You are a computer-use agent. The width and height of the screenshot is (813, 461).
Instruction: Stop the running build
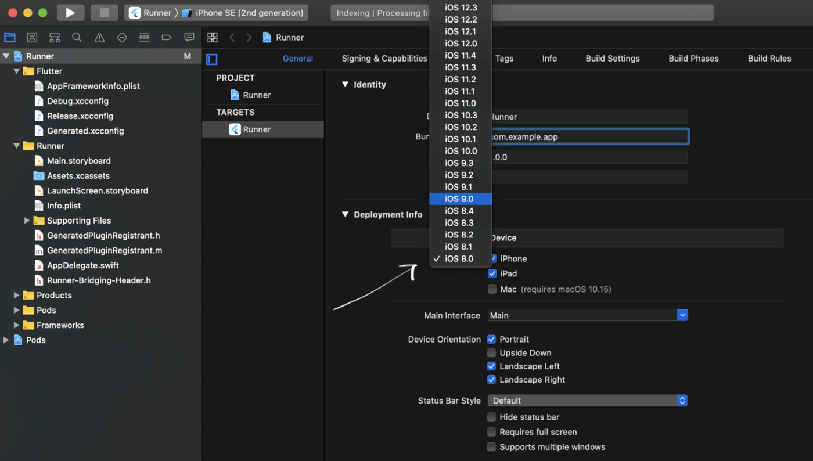point(105,13)
